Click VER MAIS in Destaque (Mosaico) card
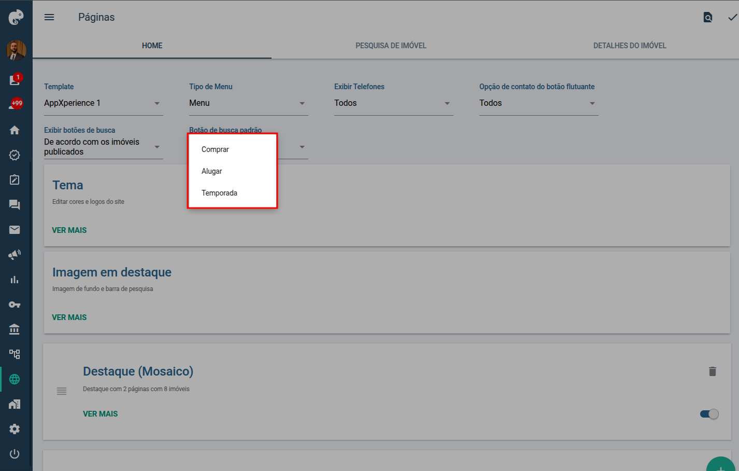Viewport: 739px width, 471px height. (x=101, y=414)
